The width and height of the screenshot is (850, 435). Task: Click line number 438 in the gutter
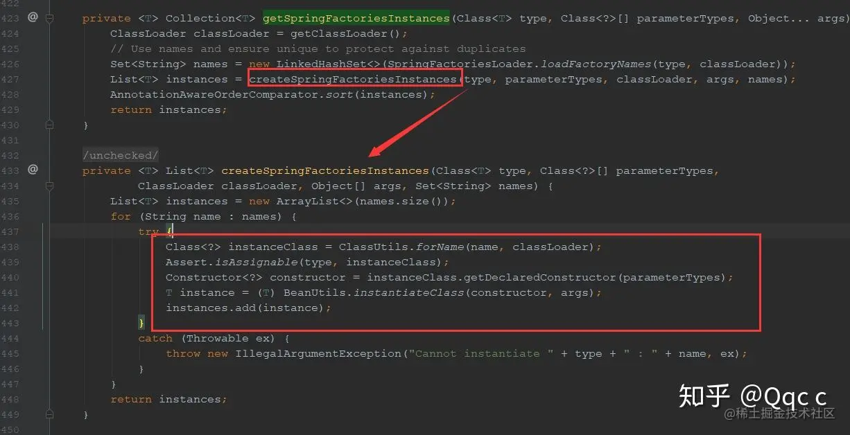(x=10, y=247)
